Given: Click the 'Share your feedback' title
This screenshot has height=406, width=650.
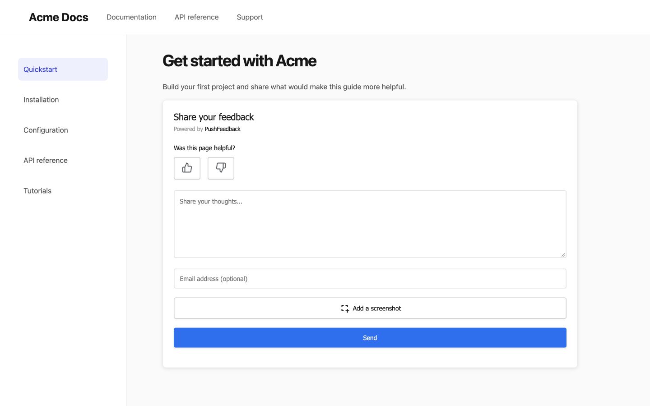Looking at the screenshot, I should point(214,117).
